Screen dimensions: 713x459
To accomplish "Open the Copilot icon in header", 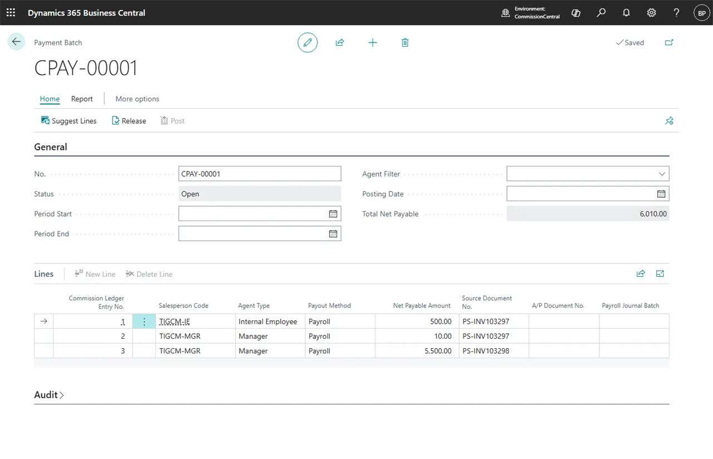I will tap(576, 13).
